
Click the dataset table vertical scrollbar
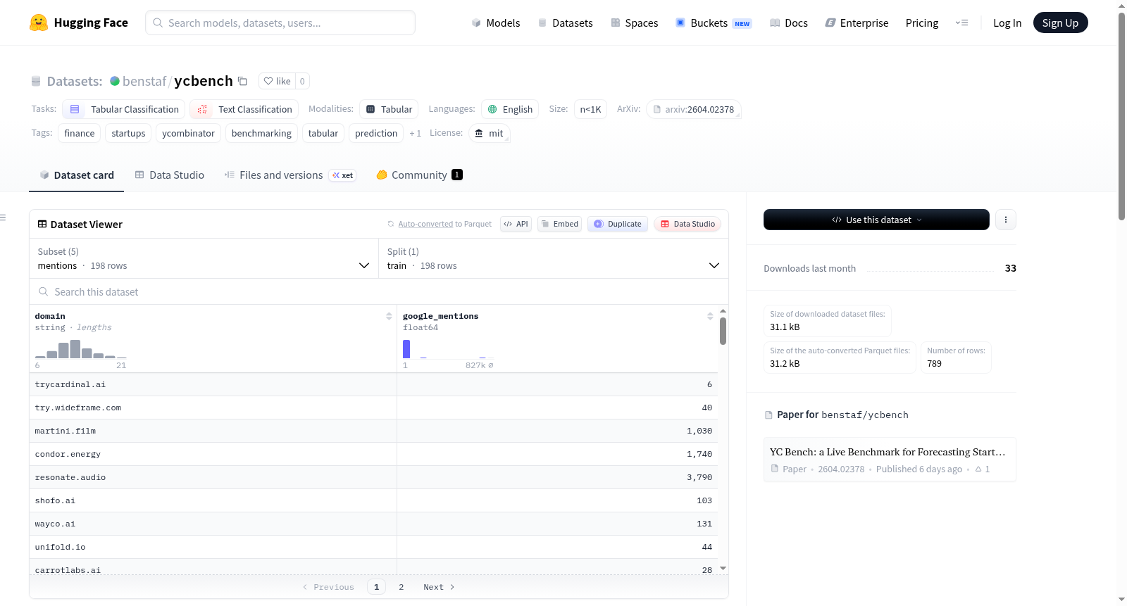[723, 331]
